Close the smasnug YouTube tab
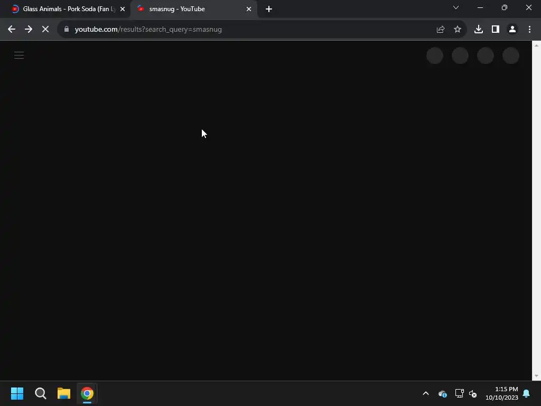The image size is (541, 406). click(249, 9)
